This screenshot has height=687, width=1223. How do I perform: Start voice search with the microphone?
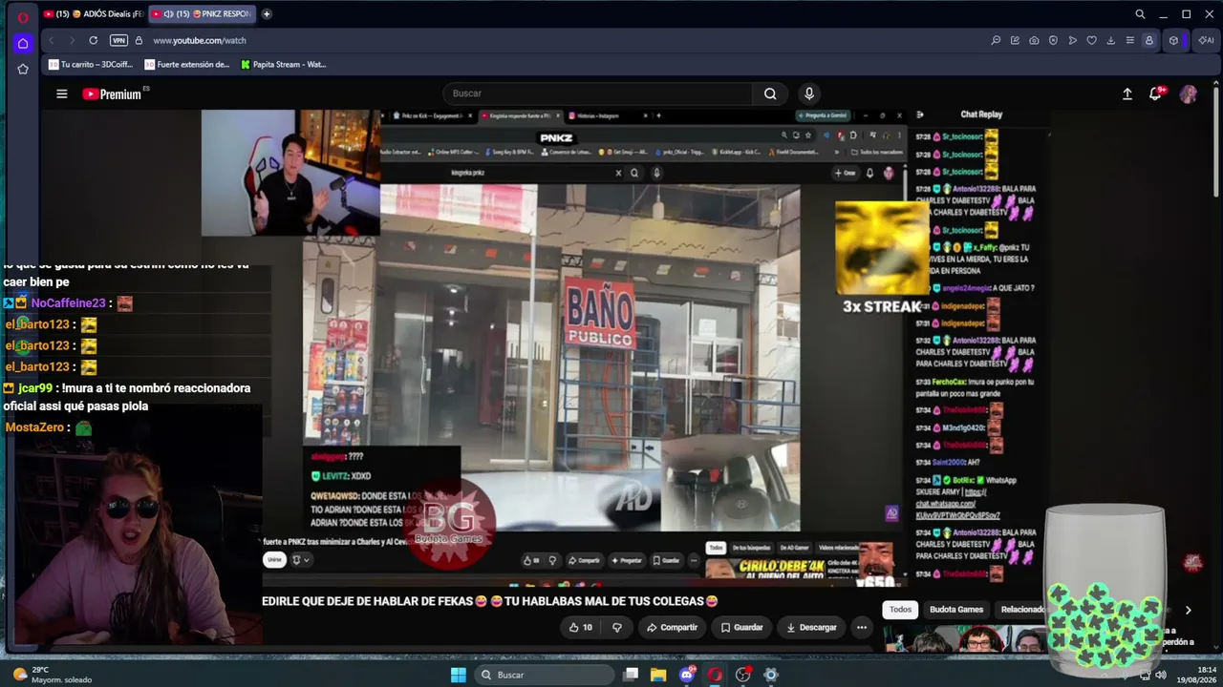[809, 94]
